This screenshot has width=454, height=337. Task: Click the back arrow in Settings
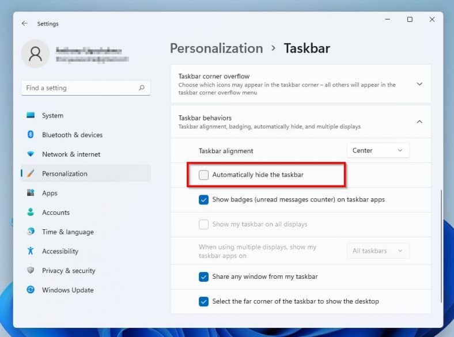(x=24, y=24)
